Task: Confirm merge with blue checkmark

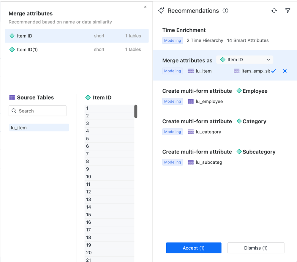Action: tap(274, 71)
